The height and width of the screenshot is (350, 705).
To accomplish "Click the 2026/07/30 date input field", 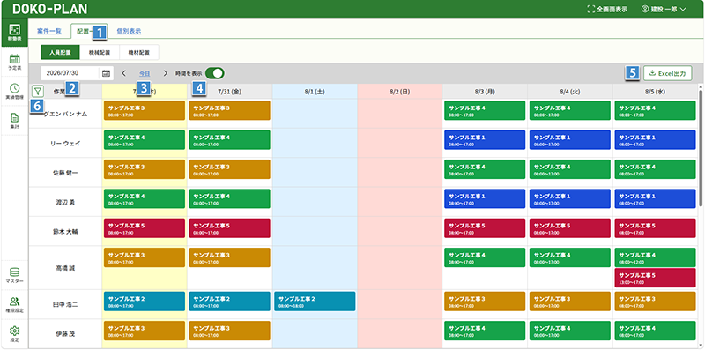I will point(70,73).
